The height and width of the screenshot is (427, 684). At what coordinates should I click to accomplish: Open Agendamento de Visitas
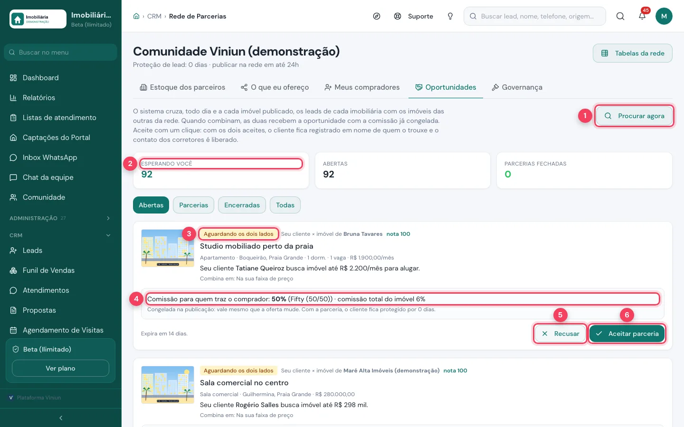coord(60,330)
